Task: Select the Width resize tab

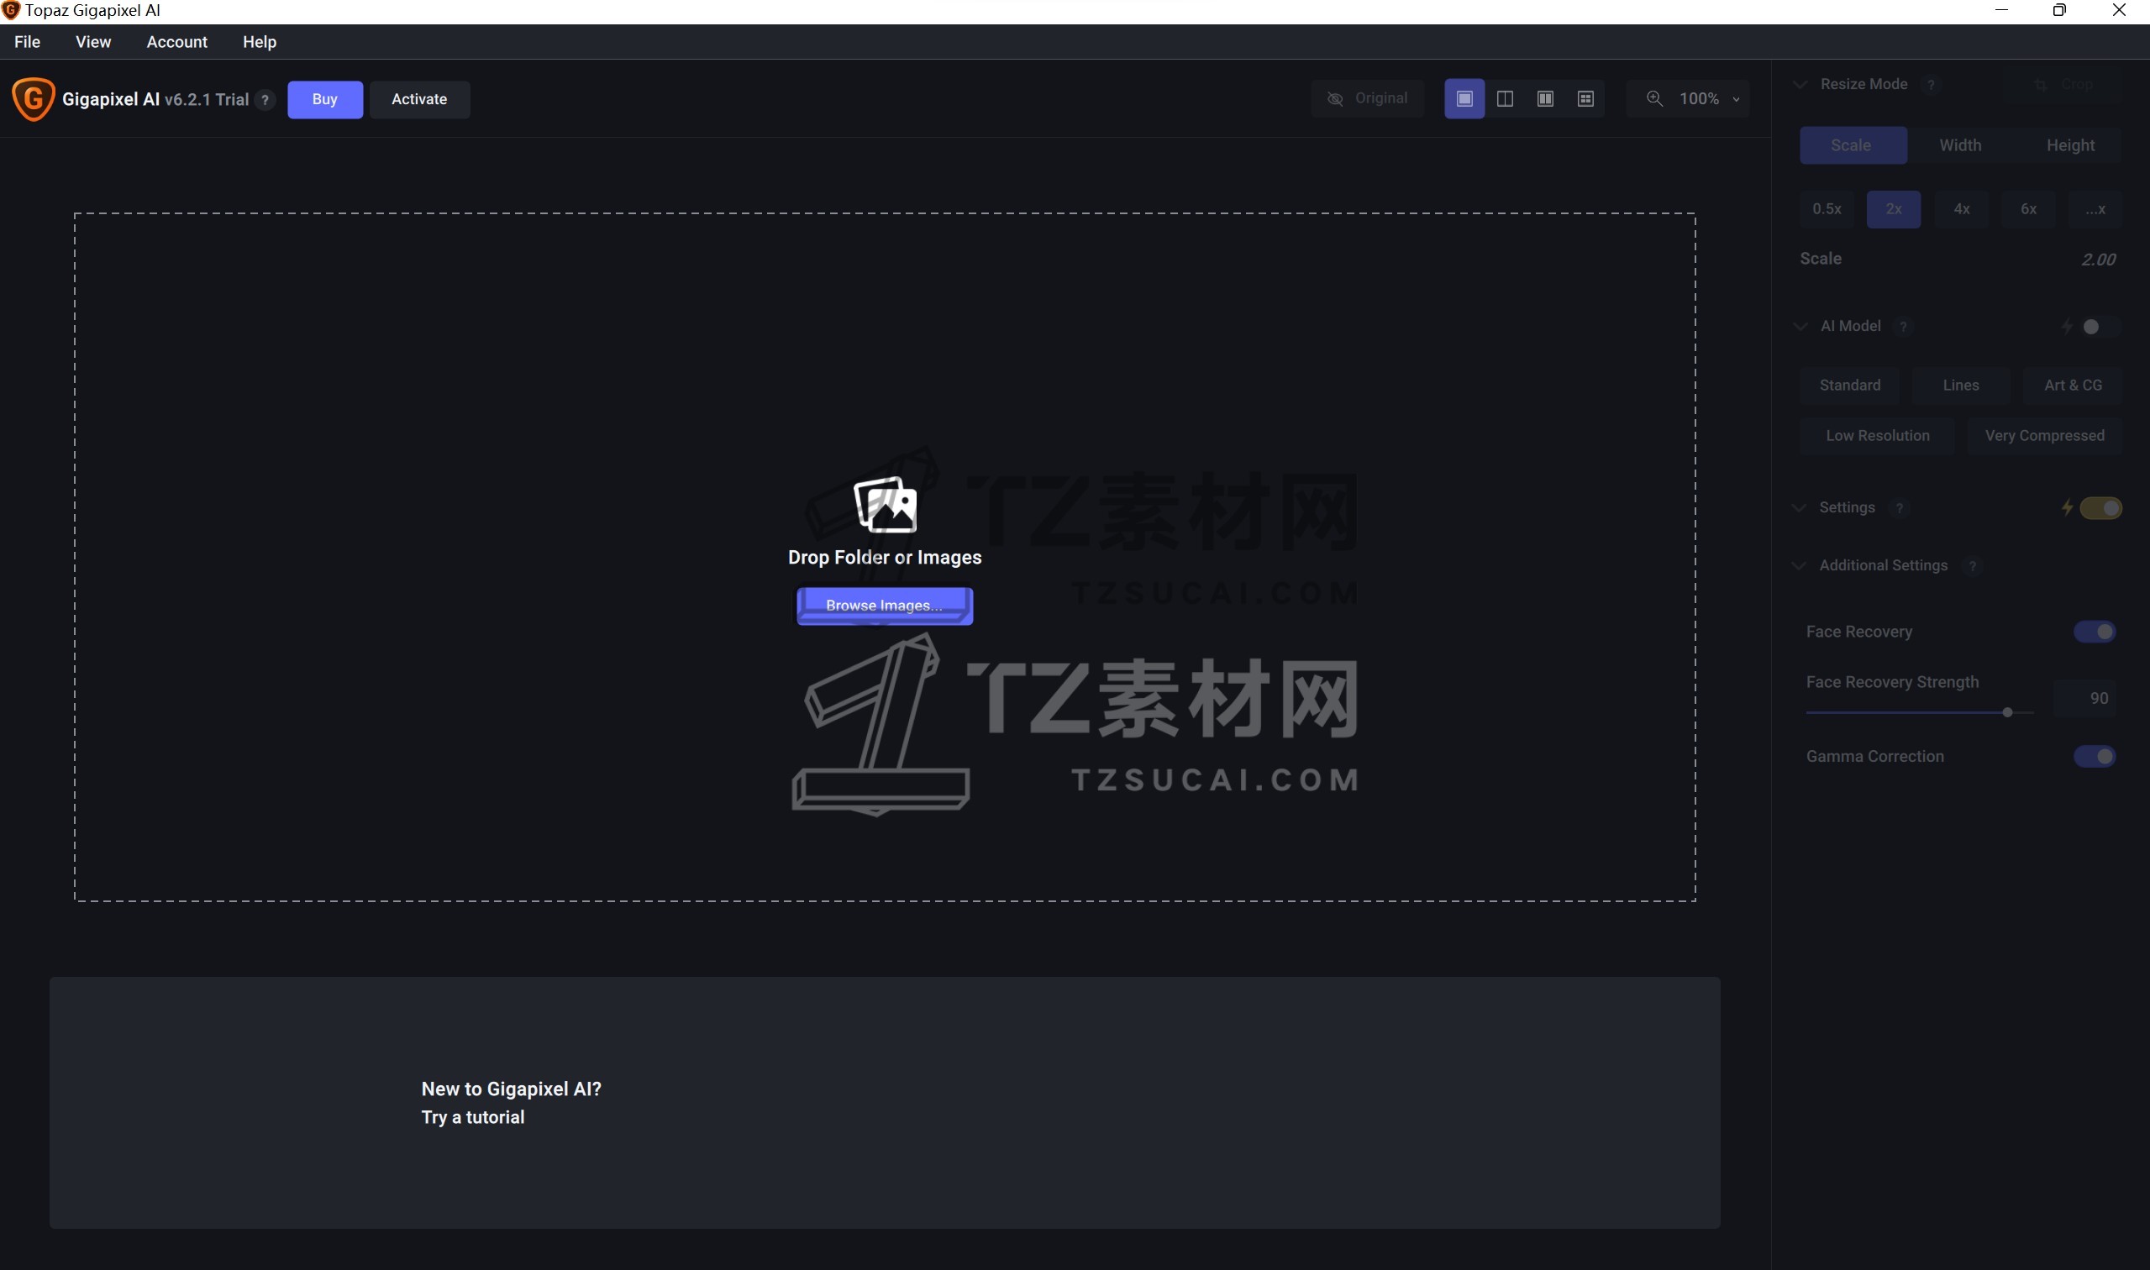Action: pyautogui.click(x=1960, y=145)
